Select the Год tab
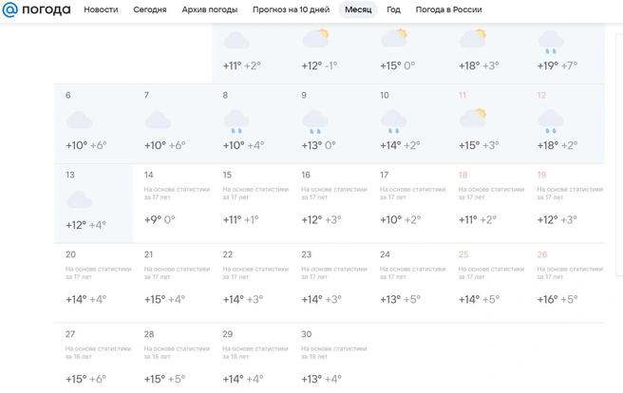623x393 pixels. point(394,9)
